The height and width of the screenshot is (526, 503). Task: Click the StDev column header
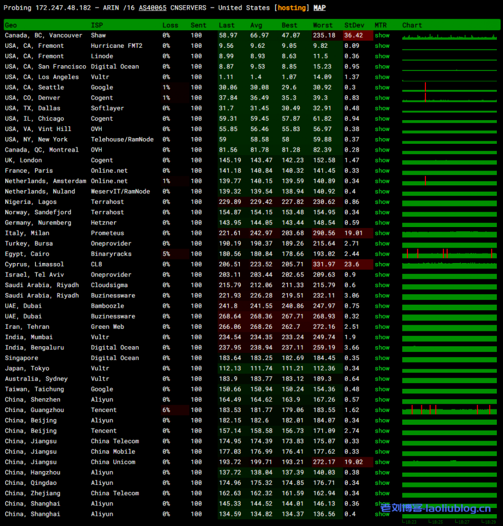[x=353, y=25]
